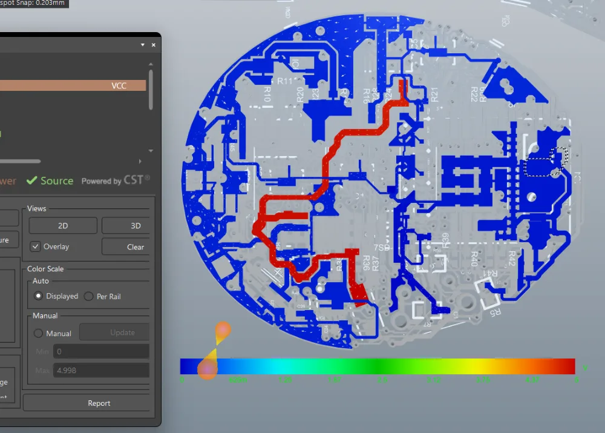The width and height of the screenshot is (605, 433).
Task: Click the horizontal scrollbar right arrow
Action: 140,161
